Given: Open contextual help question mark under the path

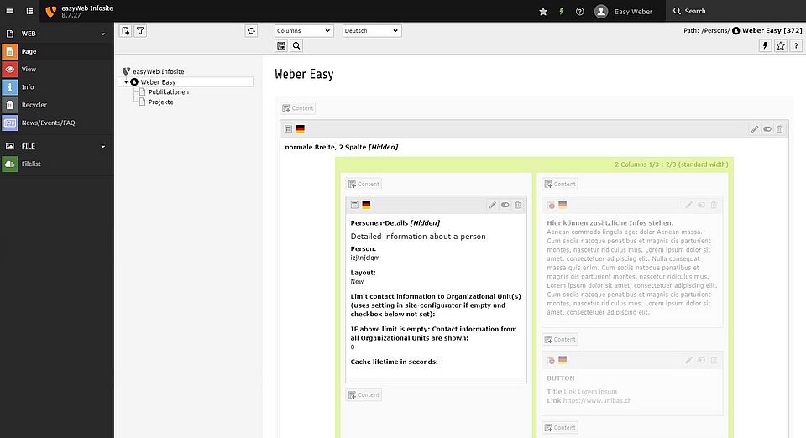Looking at the screenshot, I should [x=796, y=45].
